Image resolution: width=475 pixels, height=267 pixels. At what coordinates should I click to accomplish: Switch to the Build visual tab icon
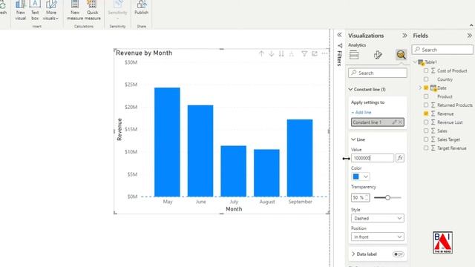point(354,55)
